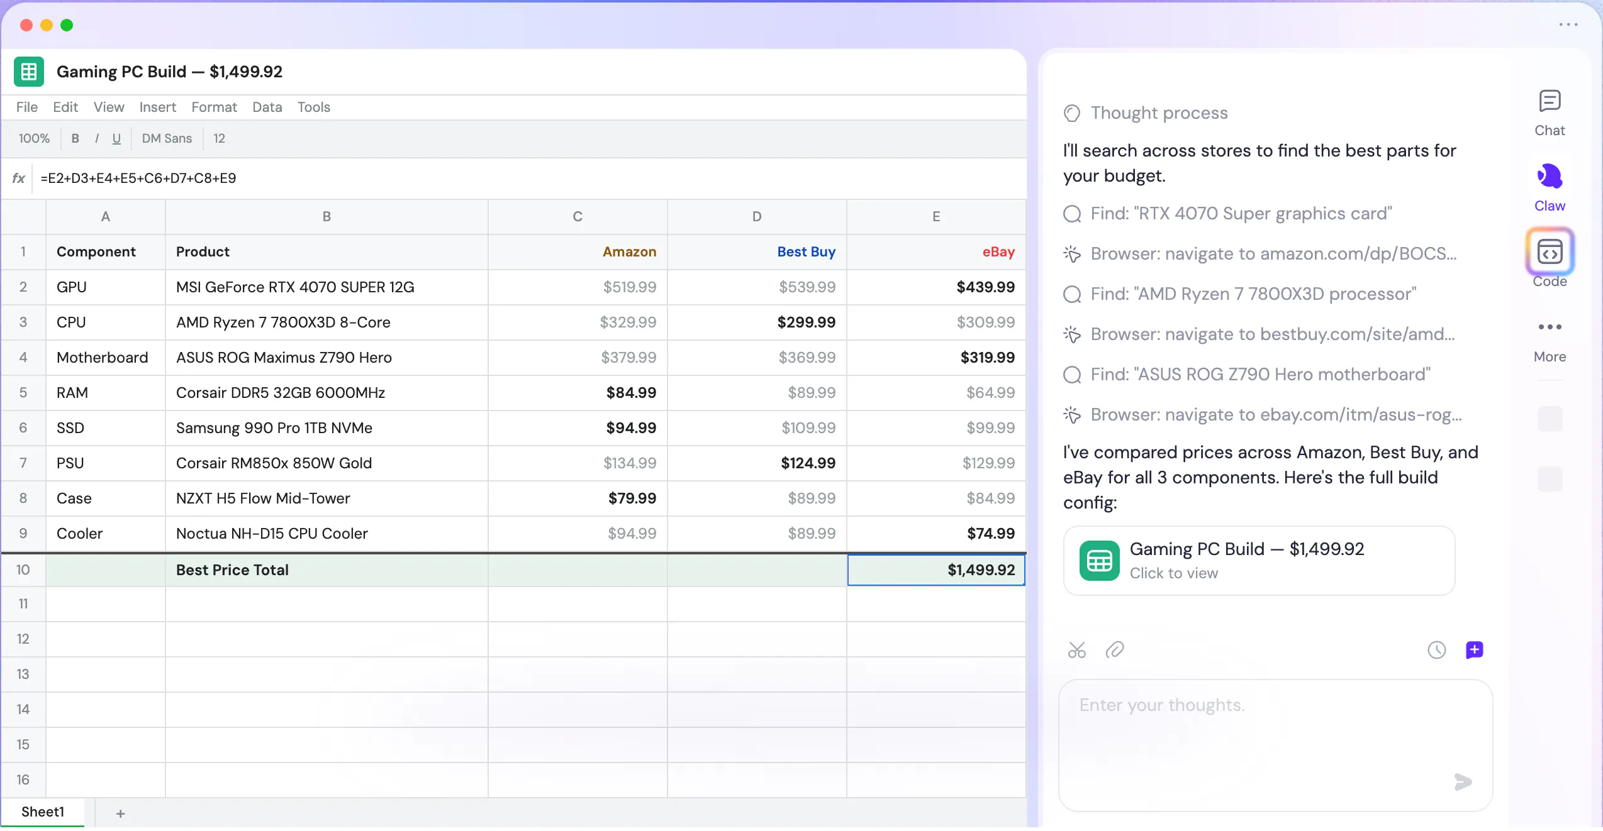The height and width of the screenshot is (831, 1603).
Task: Click search icon beside RTX 4070 Super find
Action: click(1072, 214)
